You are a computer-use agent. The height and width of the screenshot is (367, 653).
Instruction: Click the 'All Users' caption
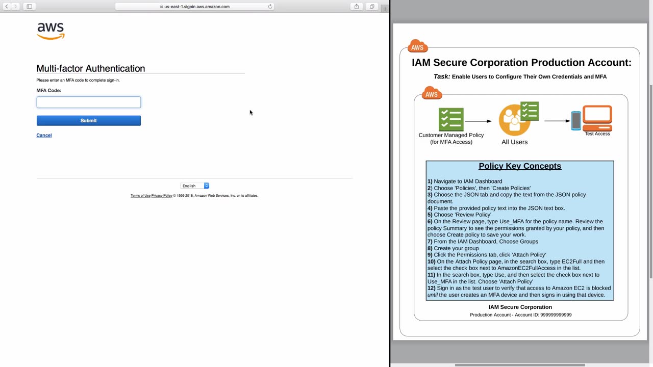pyautogui.click(x=514, y=142)
